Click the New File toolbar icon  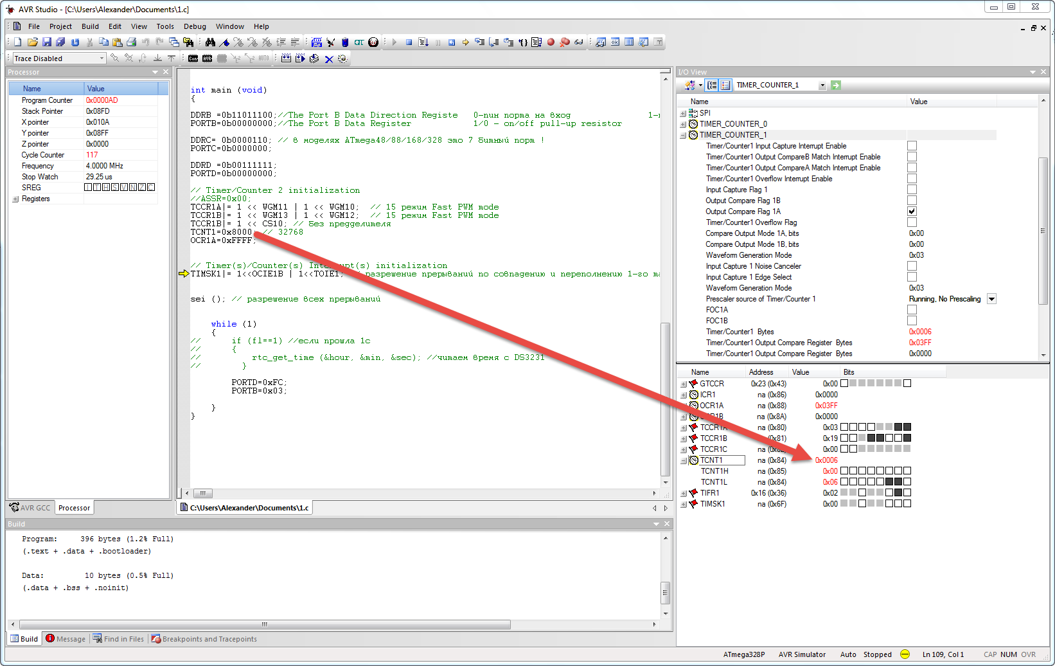tap(17, 42)
